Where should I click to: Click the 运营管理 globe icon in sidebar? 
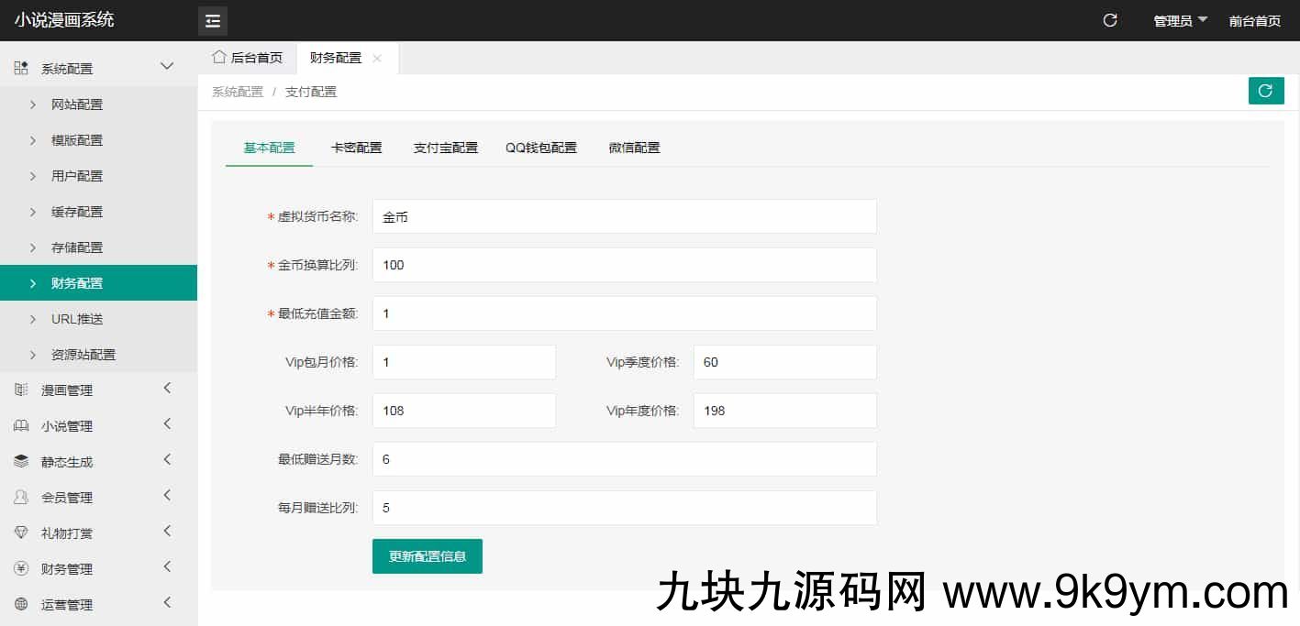(21, 605)
